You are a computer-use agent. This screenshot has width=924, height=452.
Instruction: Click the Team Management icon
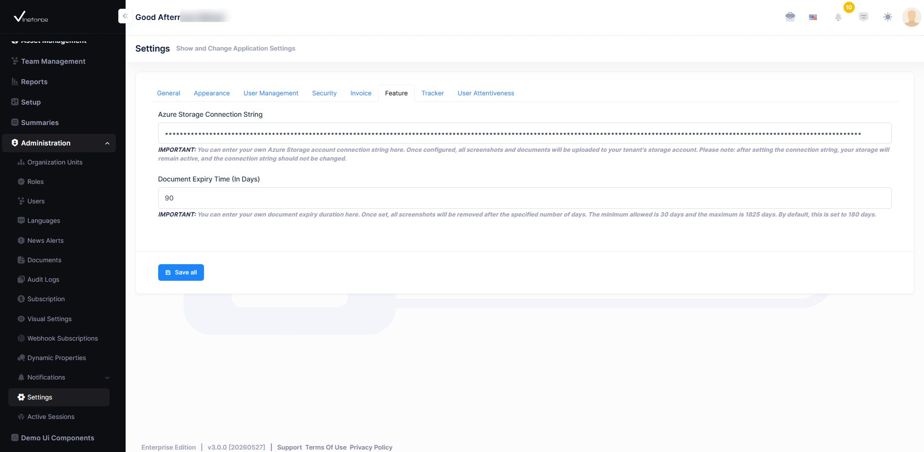click(15, 61)
